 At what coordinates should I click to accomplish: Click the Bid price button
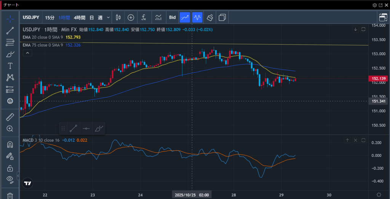coord(172,17)
